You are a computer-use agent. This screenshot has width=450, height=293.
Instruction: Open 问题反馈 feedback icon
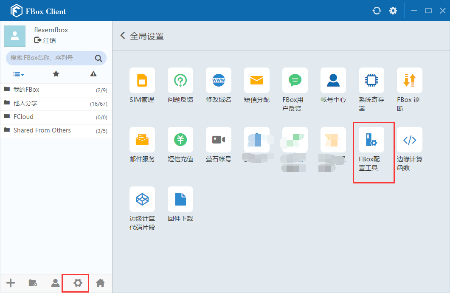(x=180, y=80)
